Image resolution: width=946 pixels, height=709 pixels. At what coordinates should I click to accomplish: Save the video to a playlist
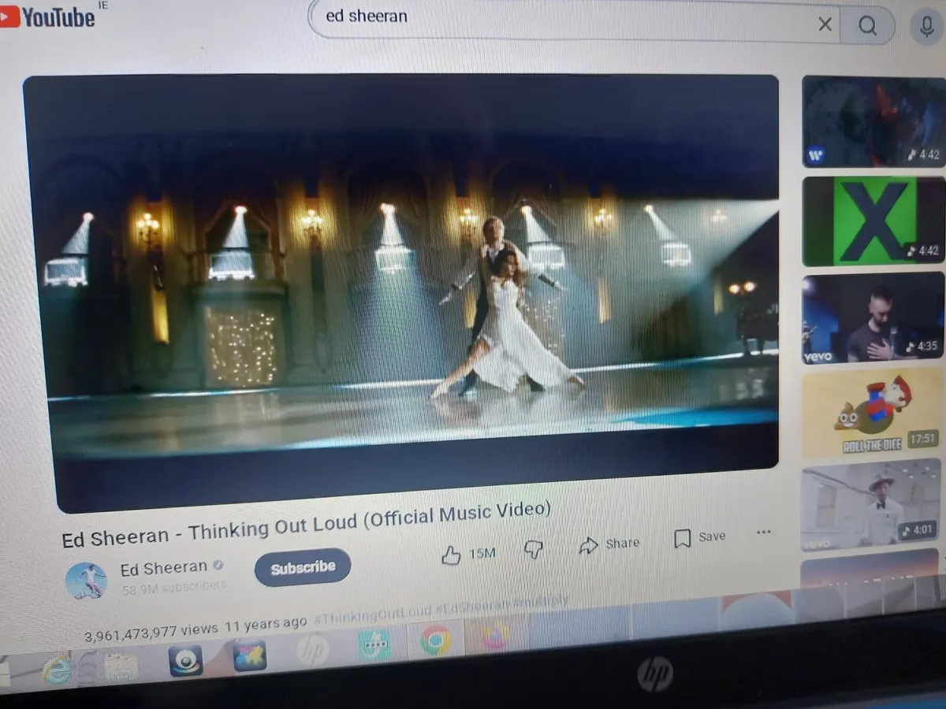pos(699,537)
